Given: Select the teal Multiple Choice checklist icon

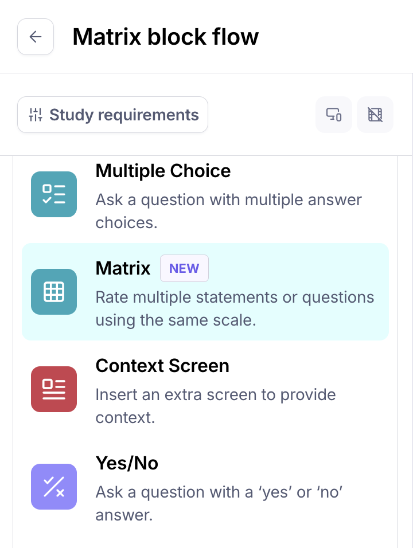Looking at the screenshot, I should click(x=54, y=194).
